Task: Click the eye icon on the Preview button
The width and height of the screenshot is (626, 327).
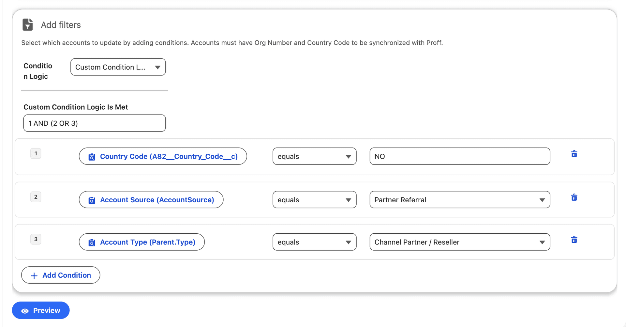Action: coord(25,310)
